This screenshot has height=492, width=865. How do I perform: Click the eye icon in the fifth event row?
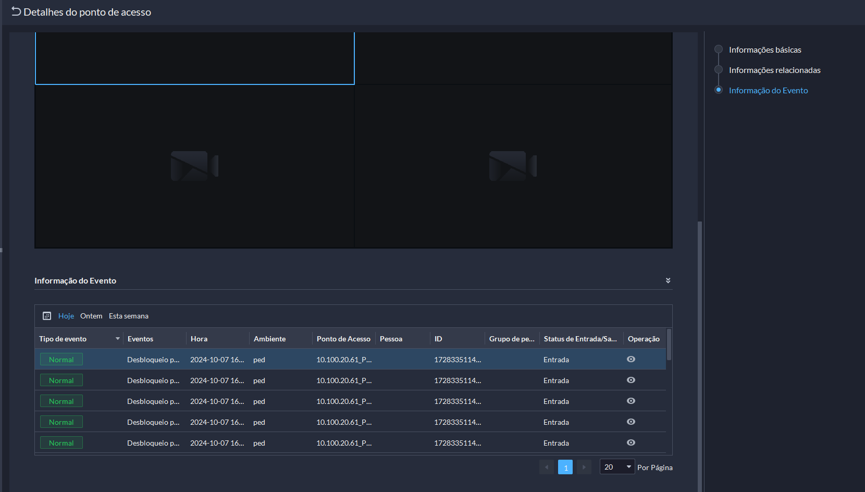coord(631,442)
